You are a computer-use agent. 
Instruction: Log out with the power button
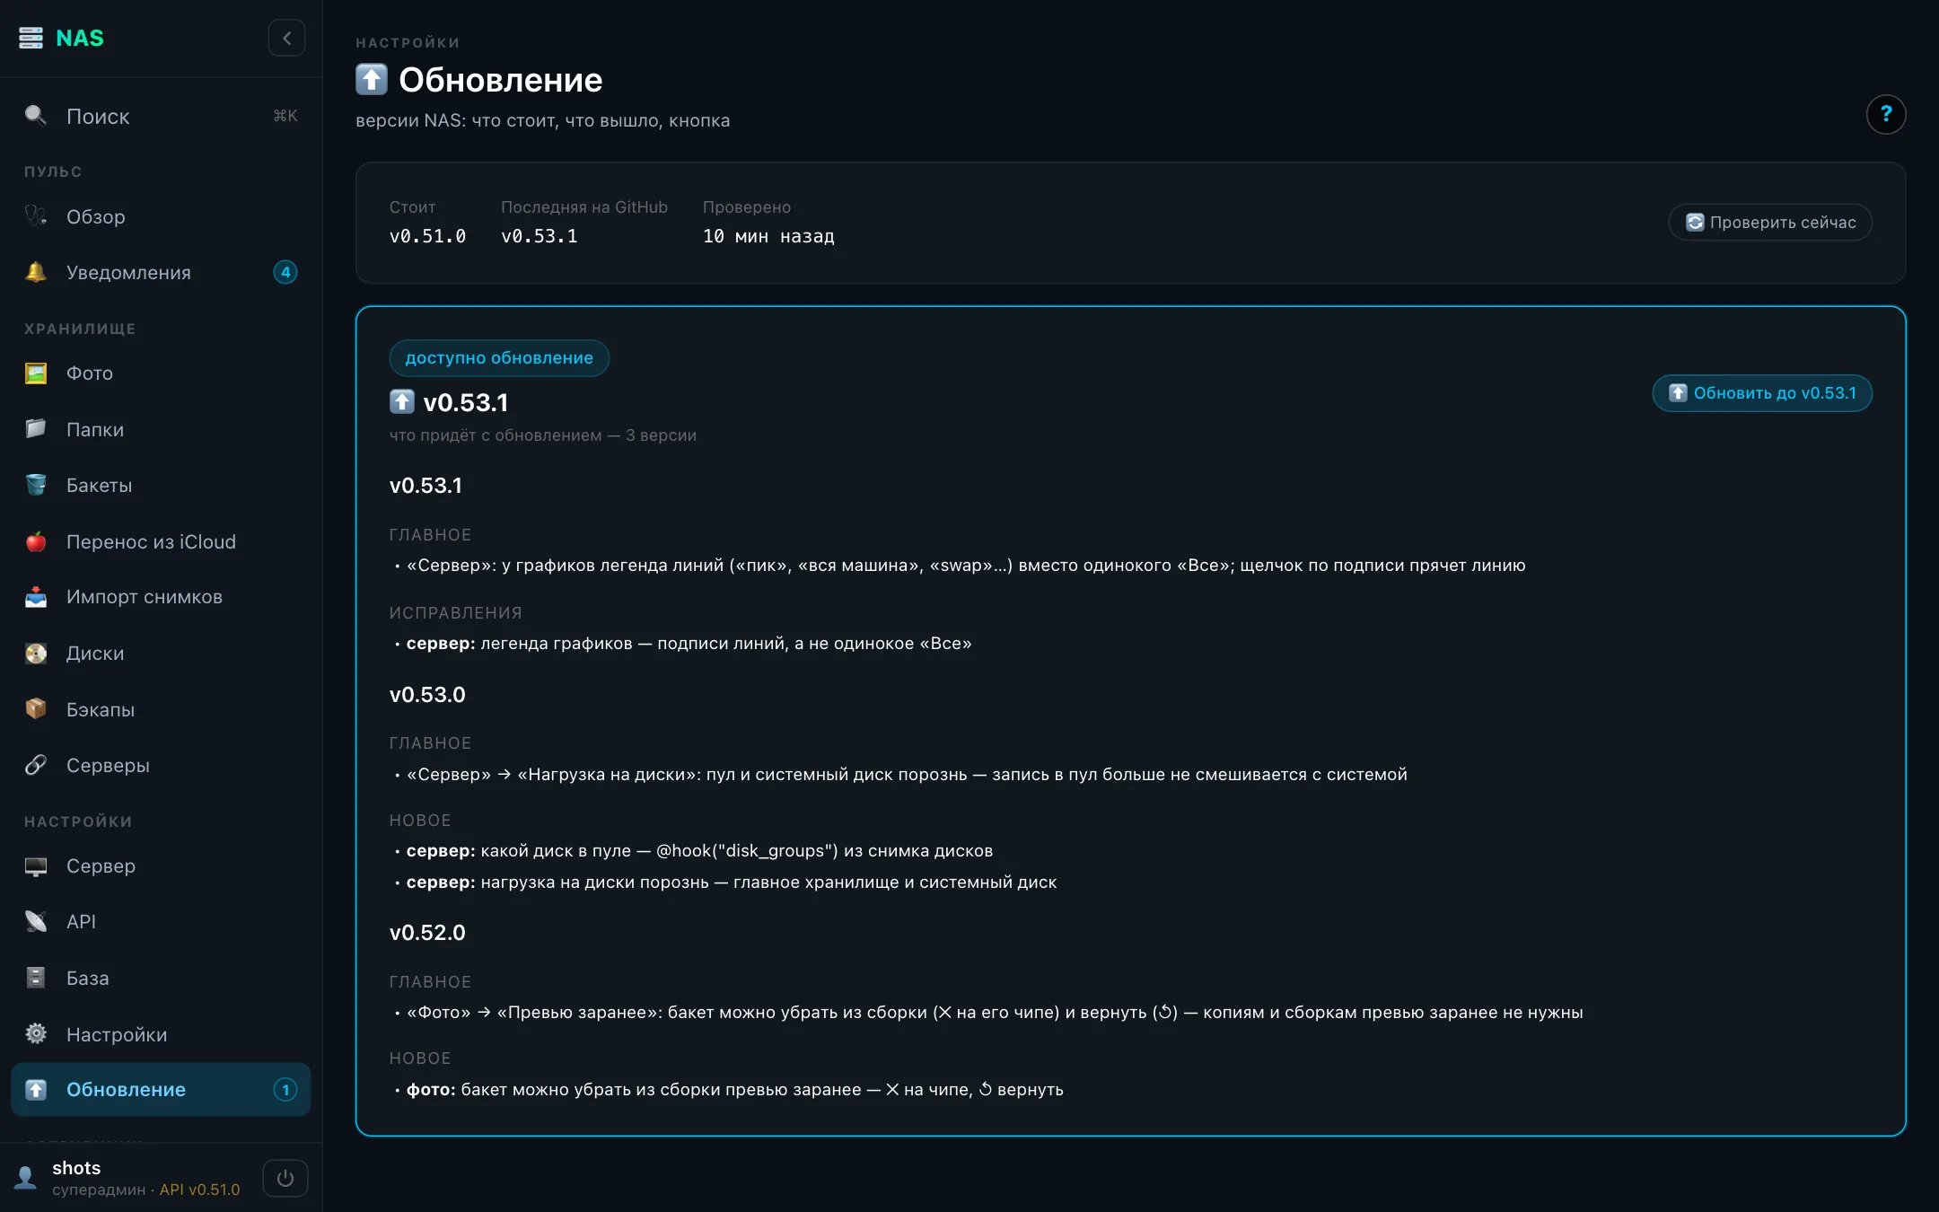pos(285,1178)
